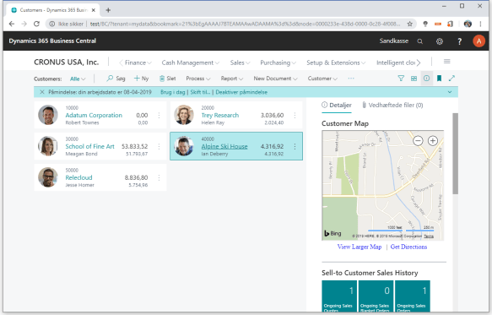Open the Finance navigation menu

pyautogui.click(x=138, y=62)
